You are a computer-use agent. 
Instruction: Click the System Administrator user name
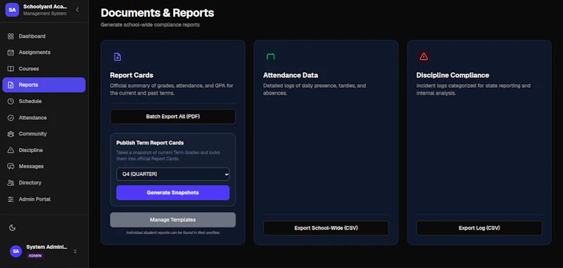(x=46, y=247)
